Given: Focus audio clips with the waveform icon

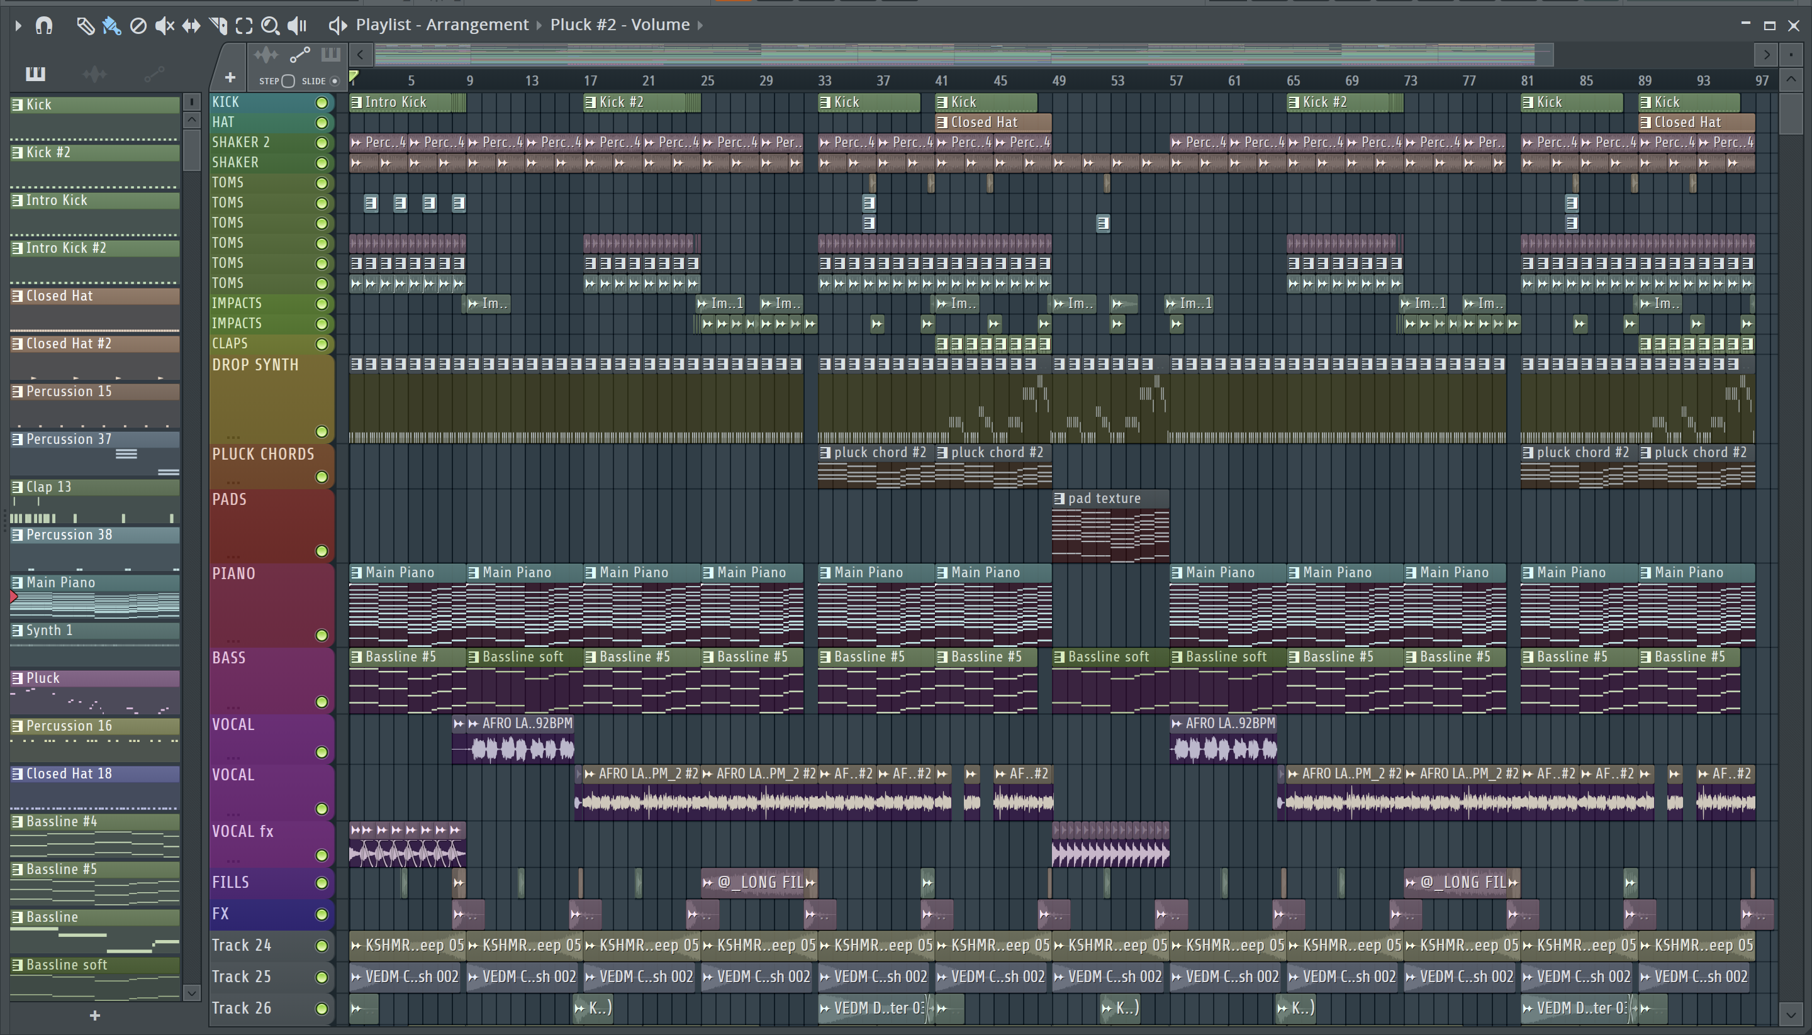Looking at the screenshot, I should point(266,54).
